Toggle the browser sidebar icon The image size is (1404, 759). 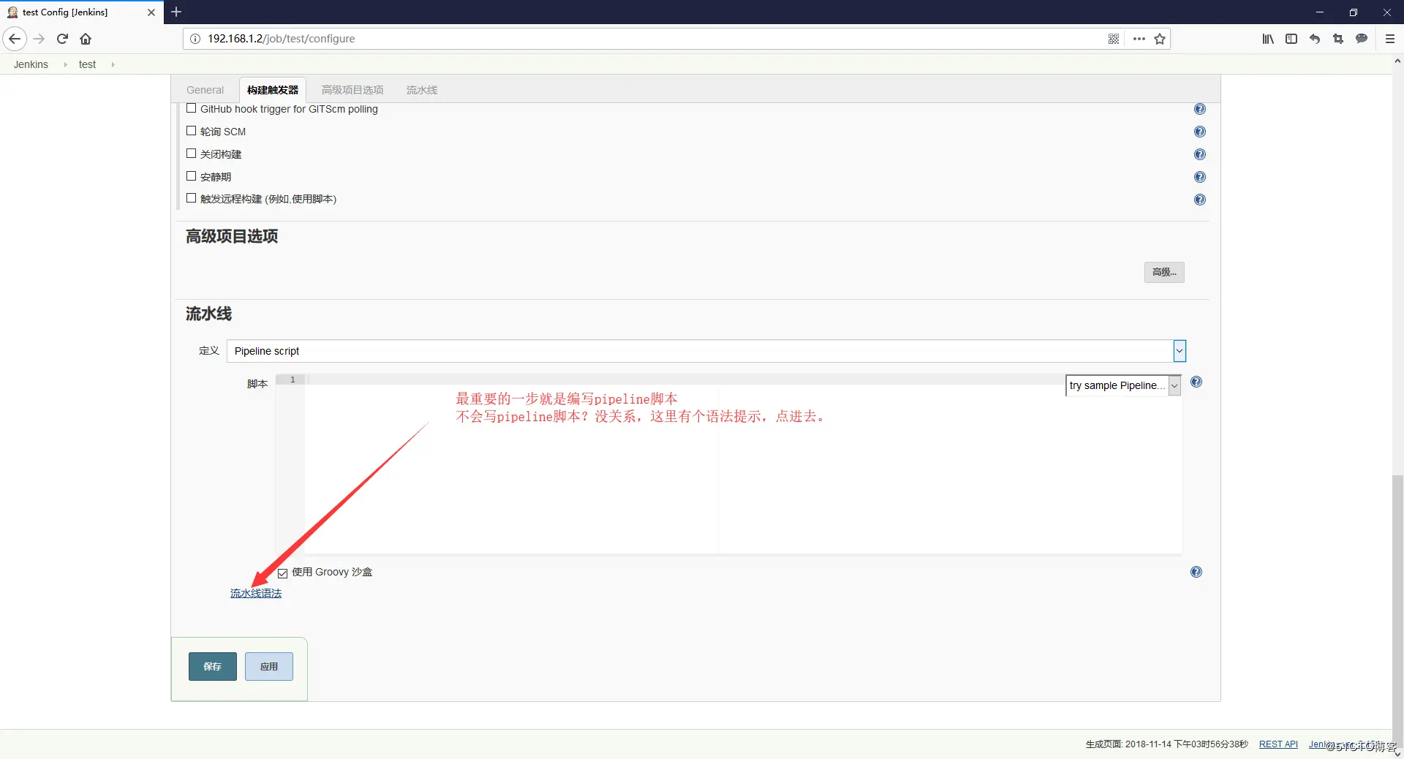[1291, 39]
